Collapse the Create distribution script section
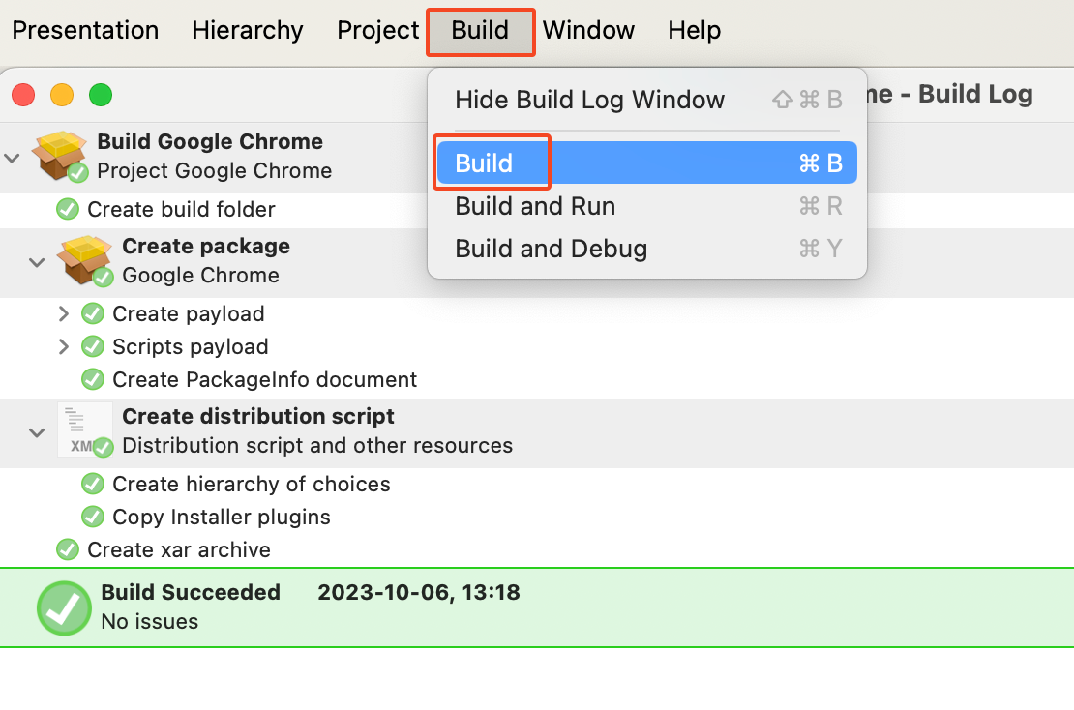The image size is (1074, 710). pyautogui.click(x=37, y=431)
